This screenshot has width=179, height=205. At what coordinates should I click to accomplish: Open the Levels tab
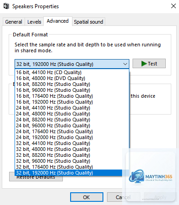click(x=34, y=22)
